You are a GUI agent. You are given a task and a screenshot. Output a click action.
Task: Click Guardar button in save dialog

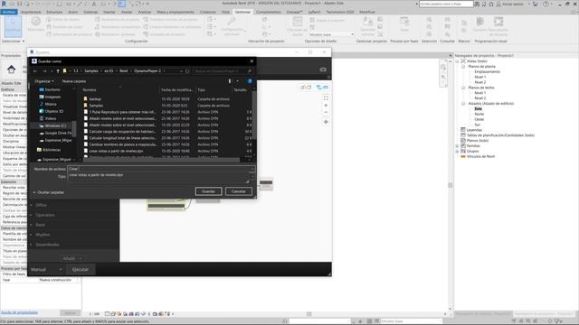pos(208,191)
